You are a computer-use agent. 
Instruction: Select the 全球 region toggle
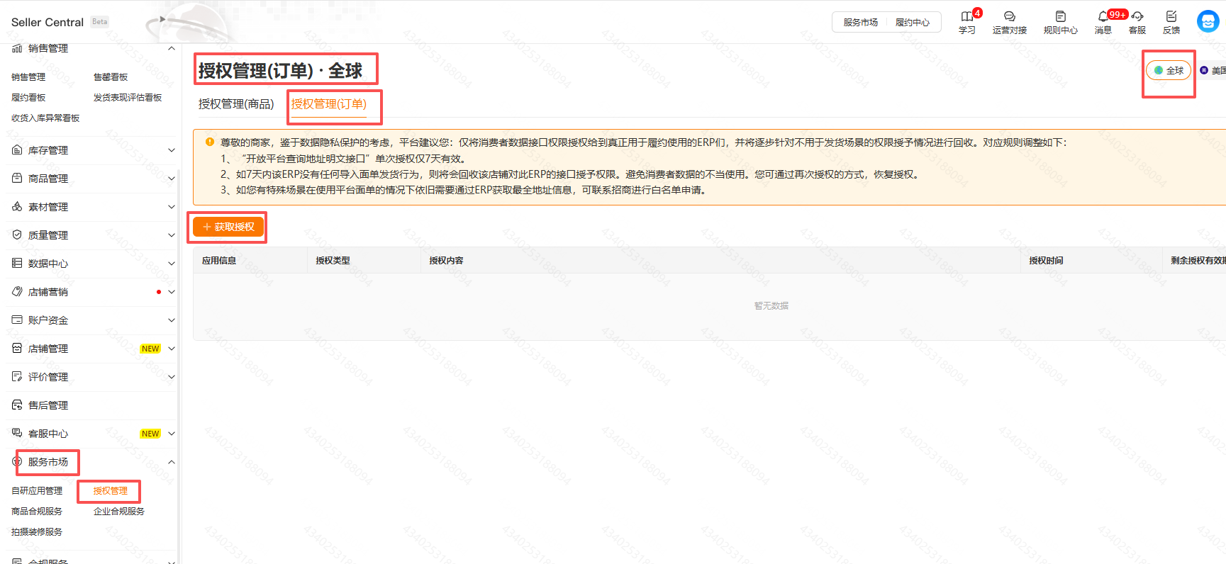[1168, 70]
